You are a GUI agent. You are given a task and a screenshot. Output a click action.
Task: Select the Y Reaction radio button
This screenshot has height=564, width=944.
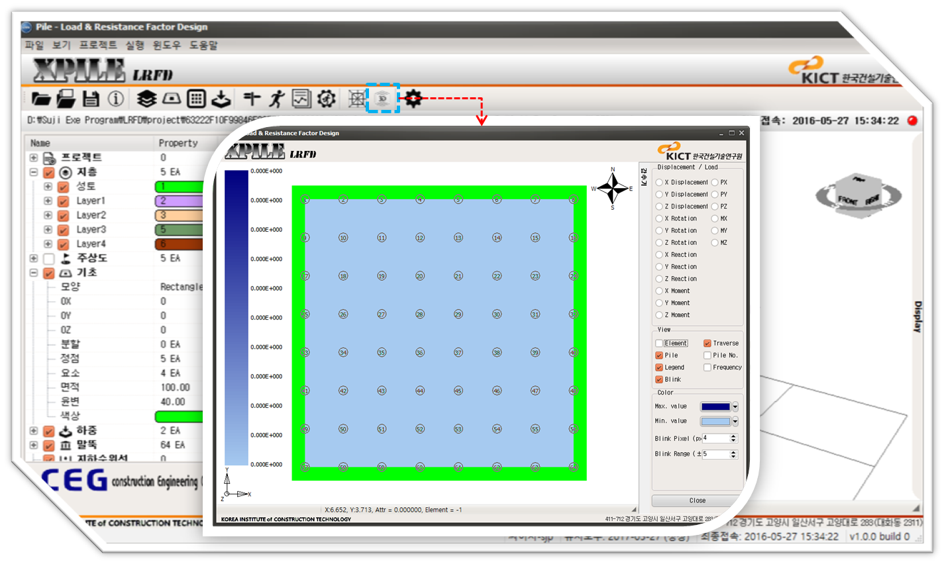pos(659,267)
